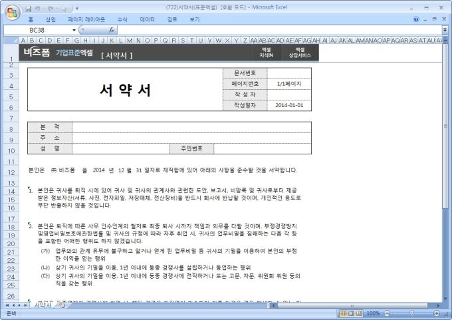452x320 pixels.
Task: Click the 100% zoom level button
Action: pos(373,313)
